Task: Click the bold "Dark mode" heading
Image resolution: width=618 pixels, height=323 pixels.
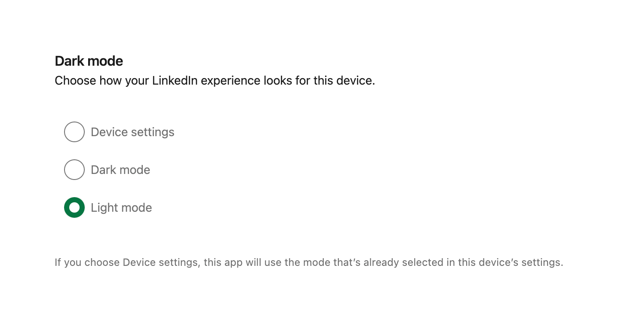Action: click(x=89, y=61)
